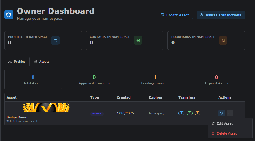Viewport: 255px width, 141px height.
Task: Click the Expires column header
Action: click(156, 97)
